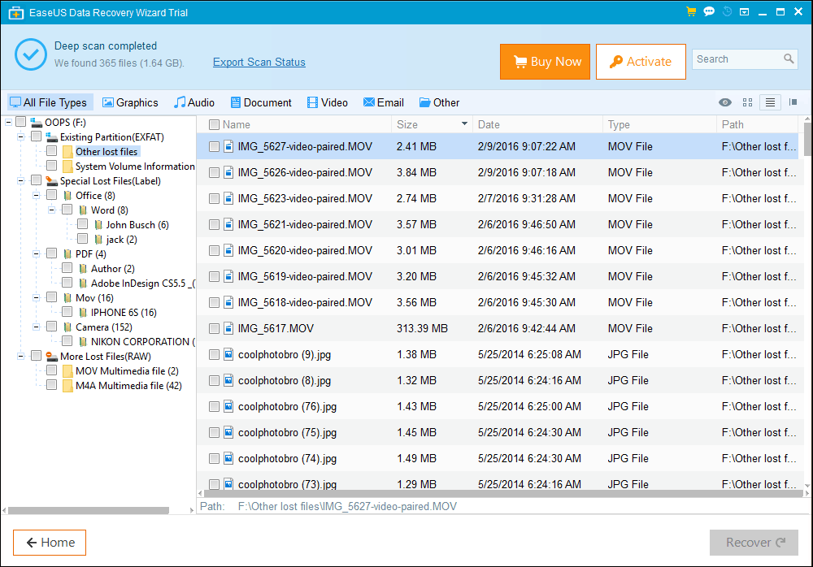Image resolution: width=813 pixels, height=567 pixels.
Task: Collapse the Mov (16) node
Action: [37, 298]
